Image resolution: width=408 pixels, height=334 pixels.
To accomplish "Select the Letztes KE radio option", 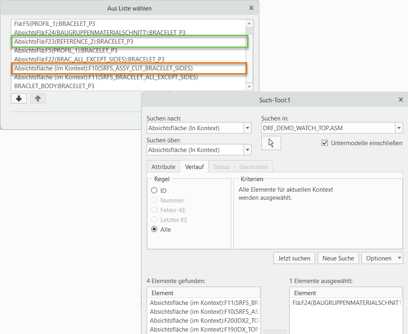I will click(x=154, y=220).
